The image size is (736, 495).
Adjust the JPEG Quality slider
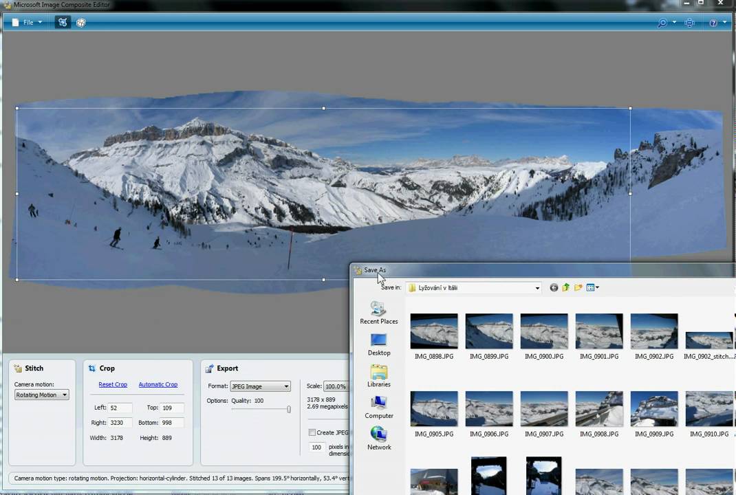289,410
